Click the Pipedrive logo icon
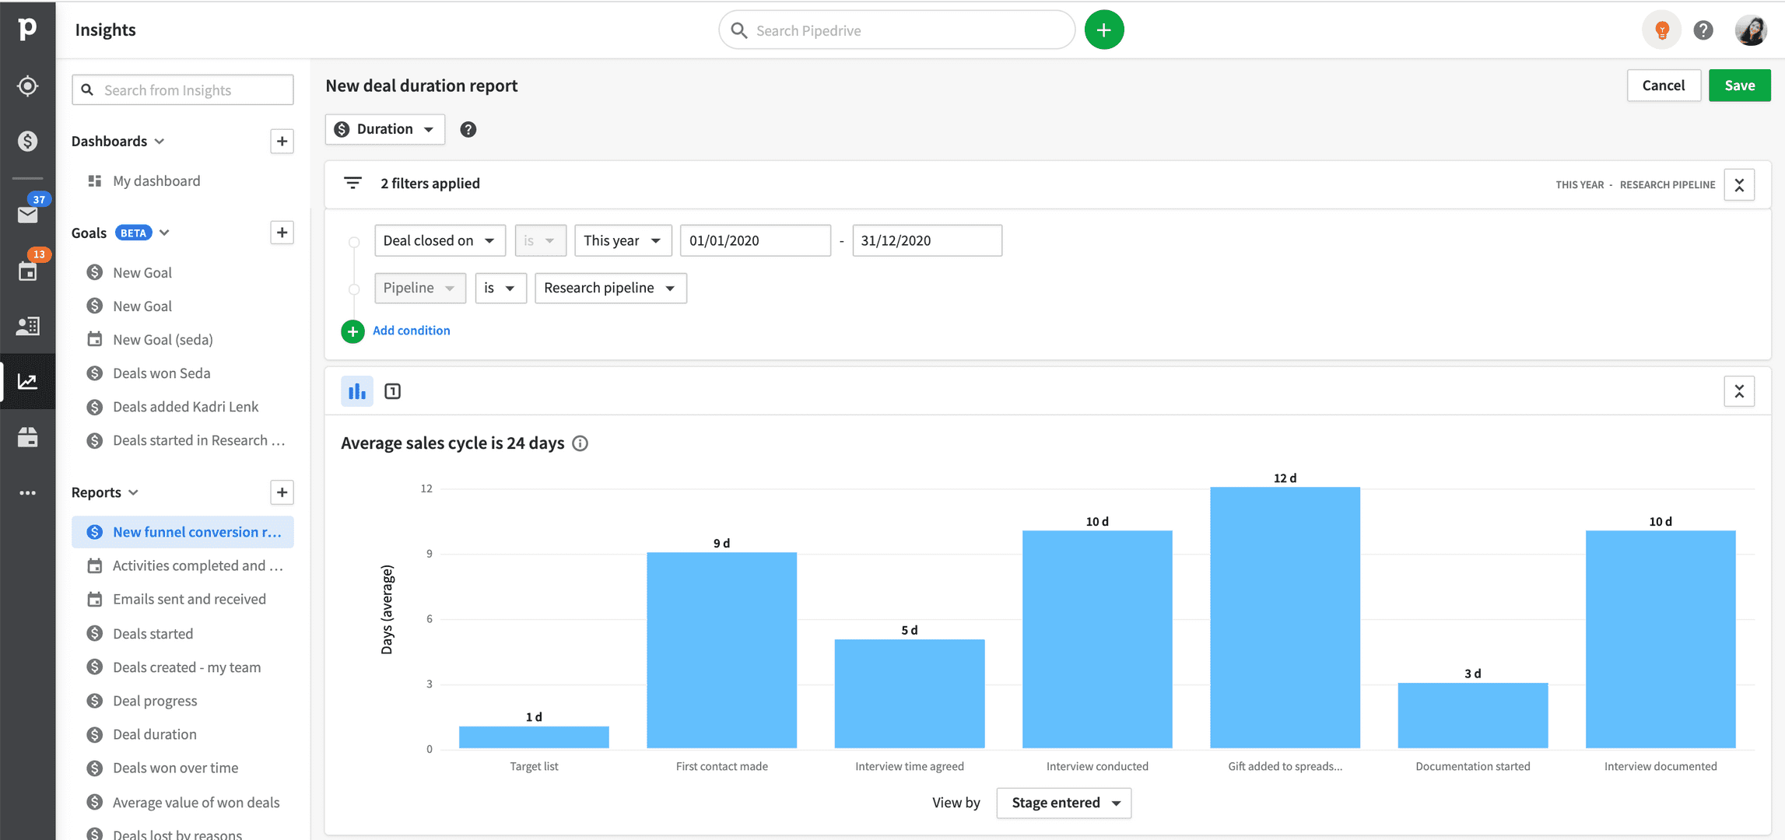The width and height of the screenshot is (1785, 840). 27,29
